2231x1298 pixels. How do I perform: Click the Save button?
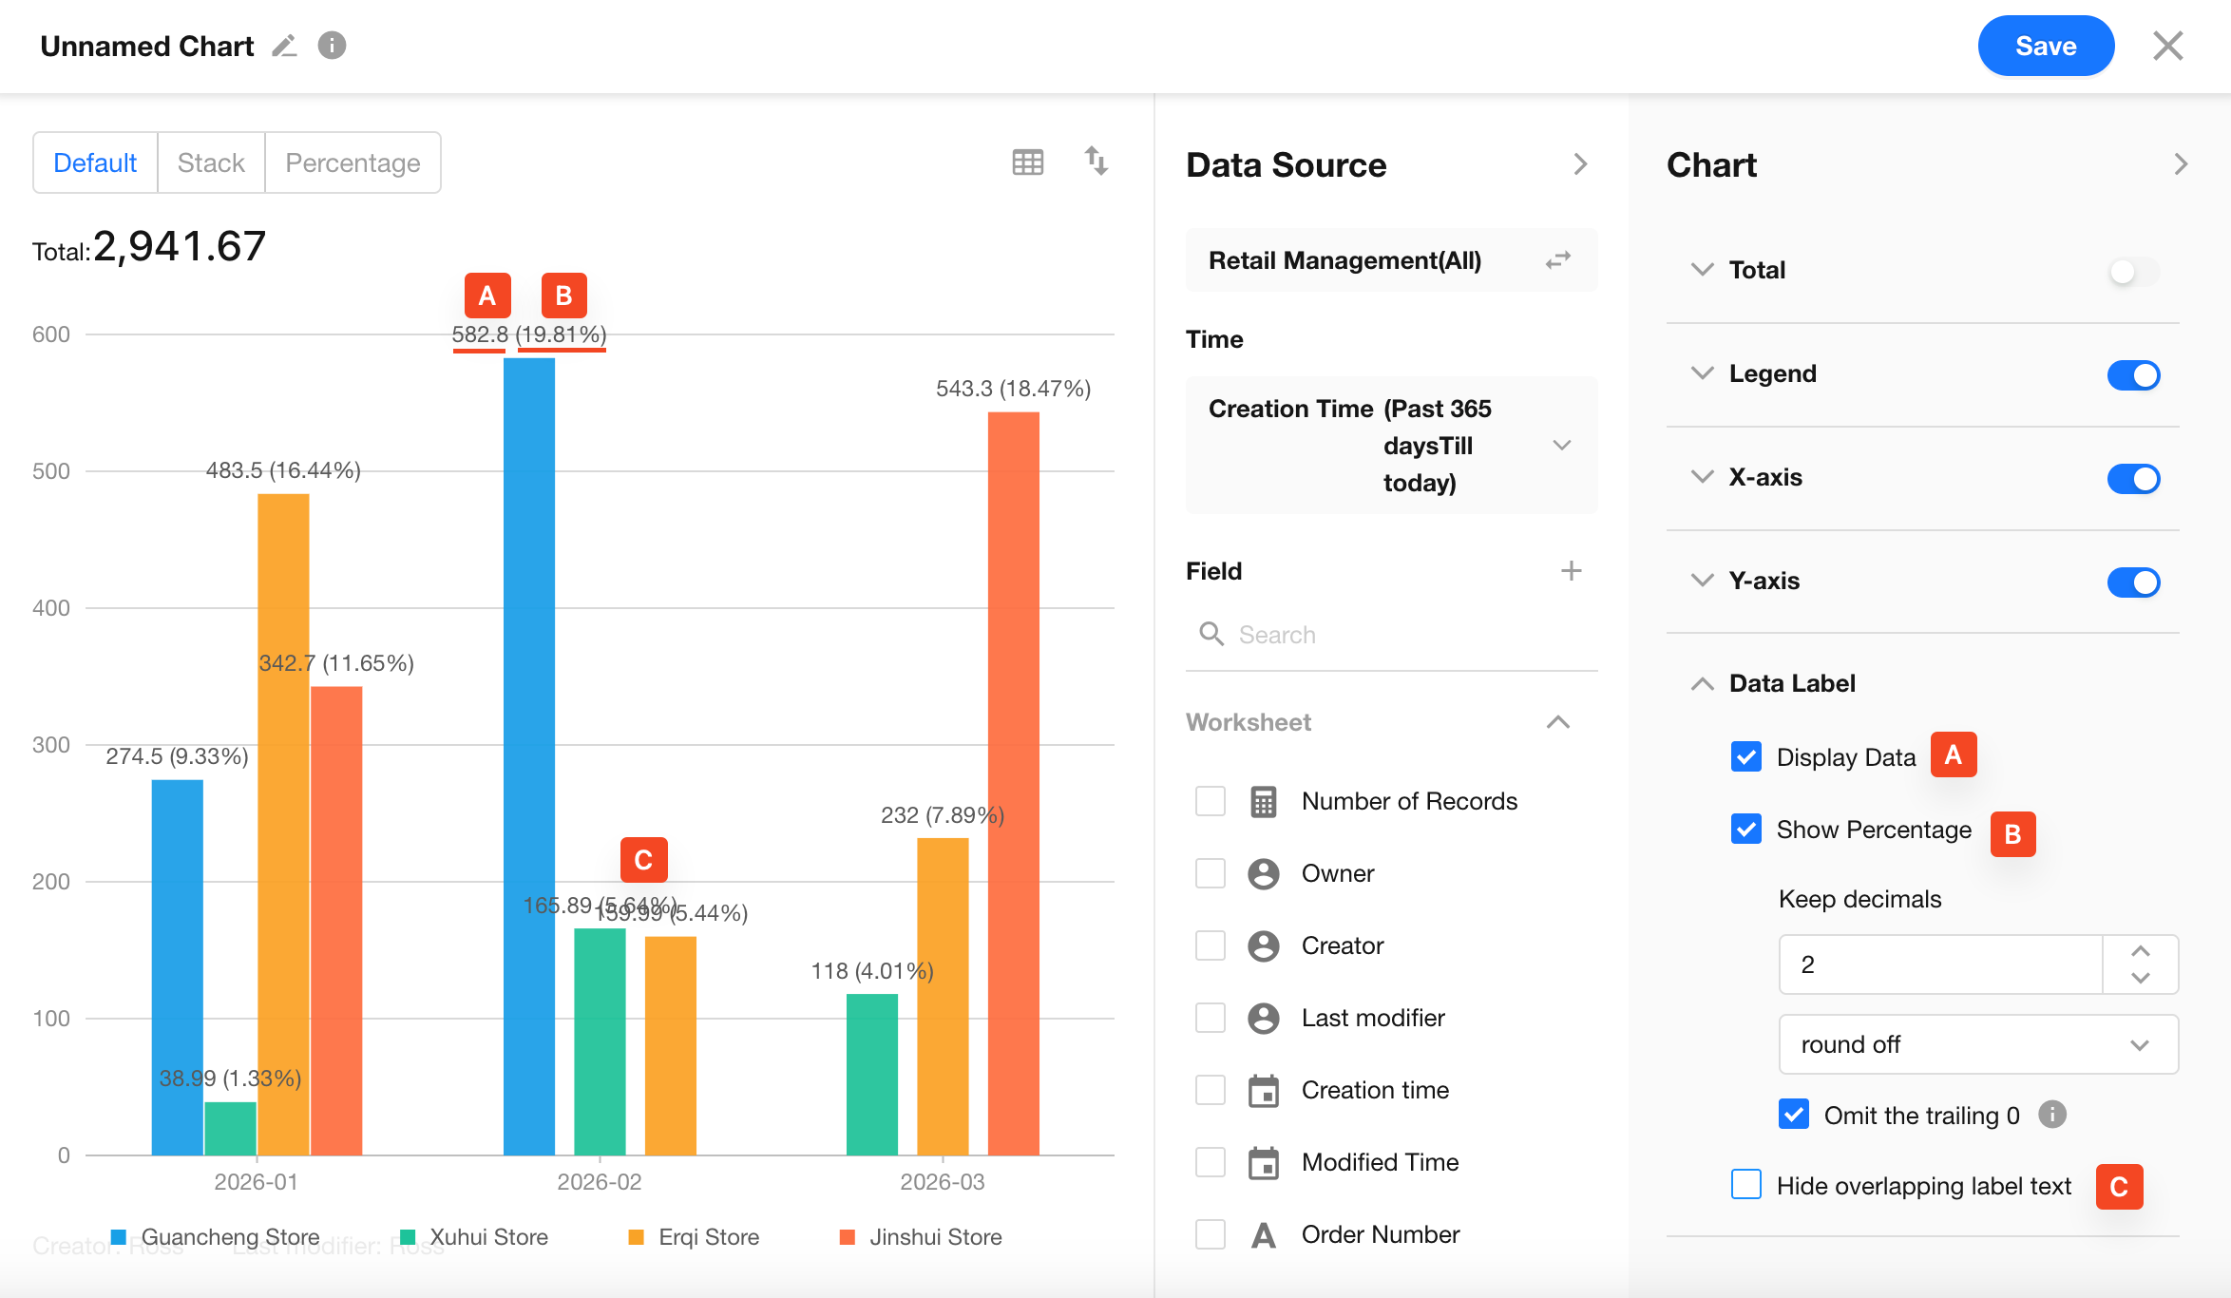pyautogui.click(x=2045, y=46)
